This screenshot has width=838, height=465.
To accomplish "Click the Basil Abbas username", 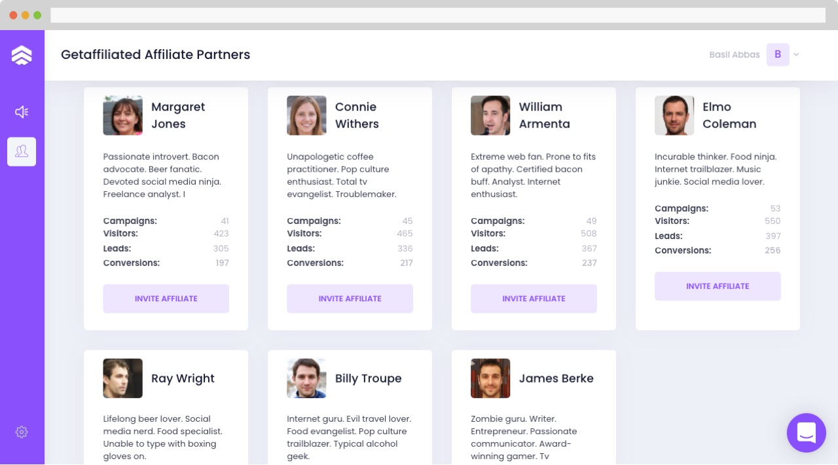I will pyautogui.click(x=735, y=55).
